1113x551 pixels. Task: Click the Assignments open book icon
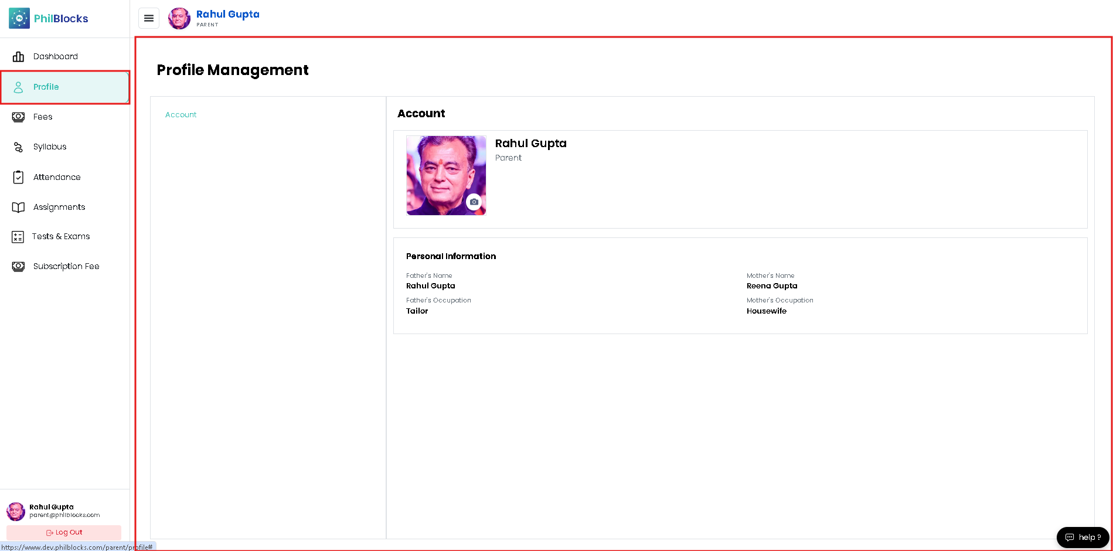click(x=18, y=207)
